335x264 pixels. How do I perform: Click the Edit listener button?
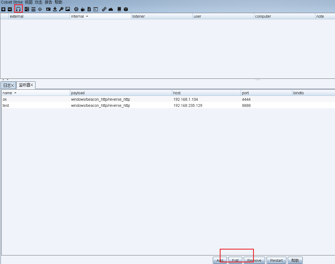pos(235,261)
